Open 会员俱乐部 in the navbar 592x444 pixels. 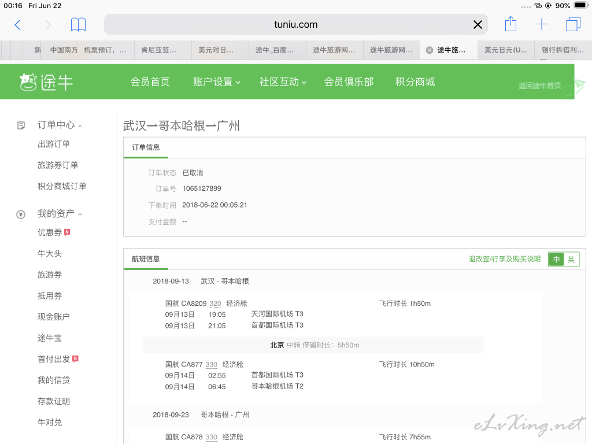coord(349,82)
